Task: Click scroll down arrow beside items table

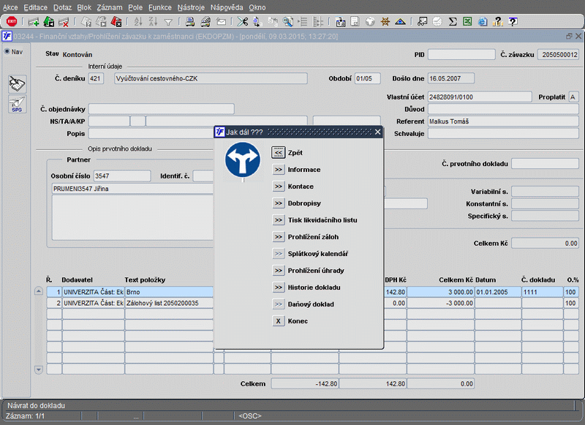Action: [39, 370]
